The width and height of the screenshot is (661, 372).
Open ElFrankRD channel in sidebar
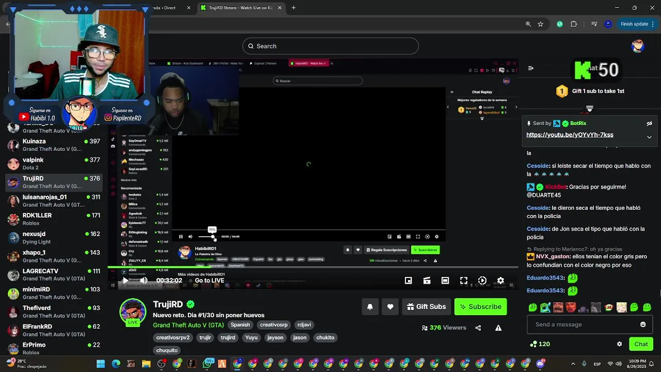pos(54,330)
